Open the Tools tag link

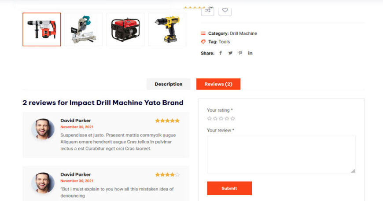[224, 42]
